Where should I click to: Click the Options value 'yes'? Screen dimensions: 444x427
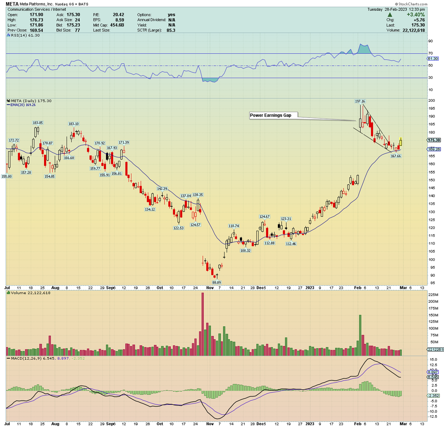click(x=172, y=15)
